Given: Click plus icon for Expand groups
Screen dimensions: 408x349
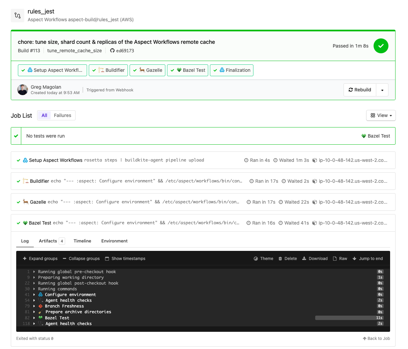Looking at the screenshot, I should [25, 259].
